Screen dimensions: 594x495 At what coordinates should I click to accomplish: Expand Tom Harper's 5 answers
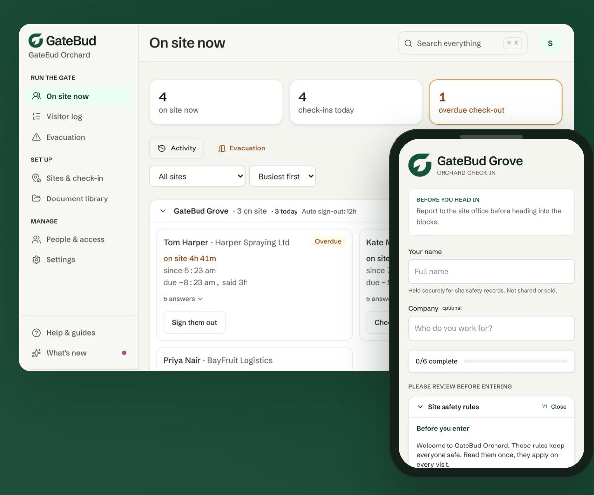184,299
